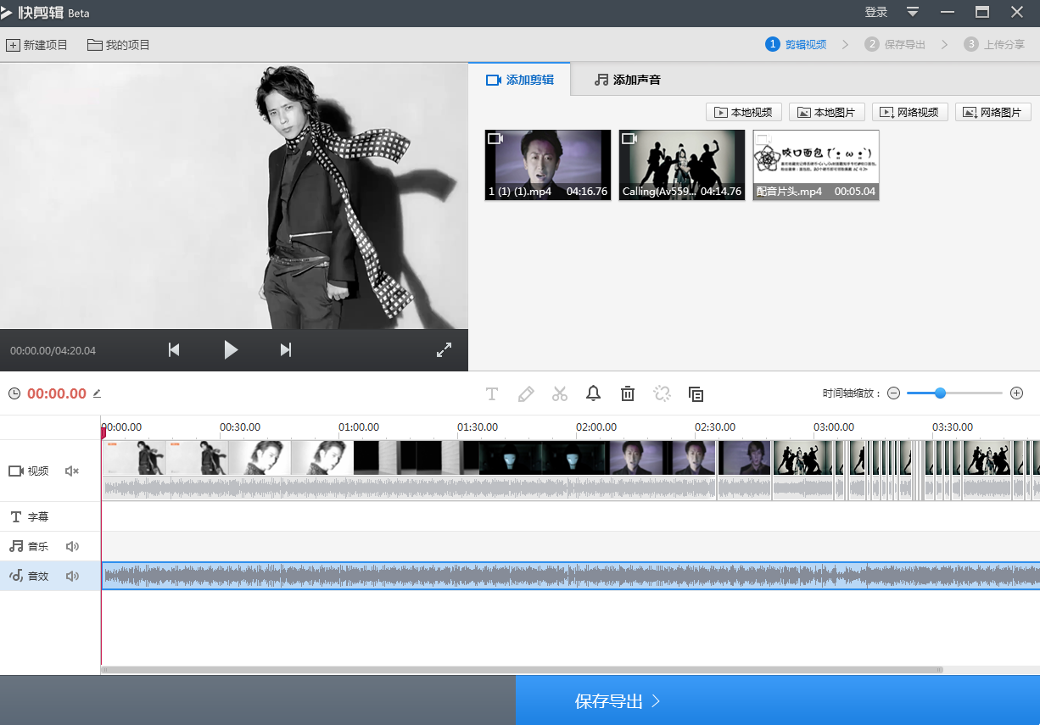Select the 音乐 track note icon
This screenshot has height=725, width=1040.
[x=16, y=546]
